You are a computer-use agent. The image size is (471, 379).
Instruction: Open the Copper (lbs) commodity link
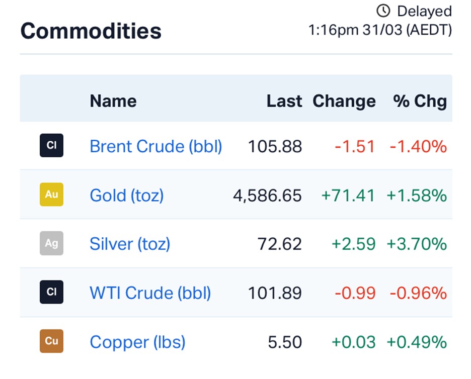click(x=137, y=342)
